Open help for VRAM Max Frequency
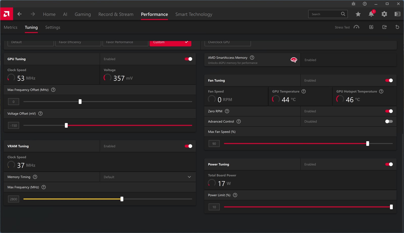404x233 pixels. pyautogui.click(x=44, y=187)
